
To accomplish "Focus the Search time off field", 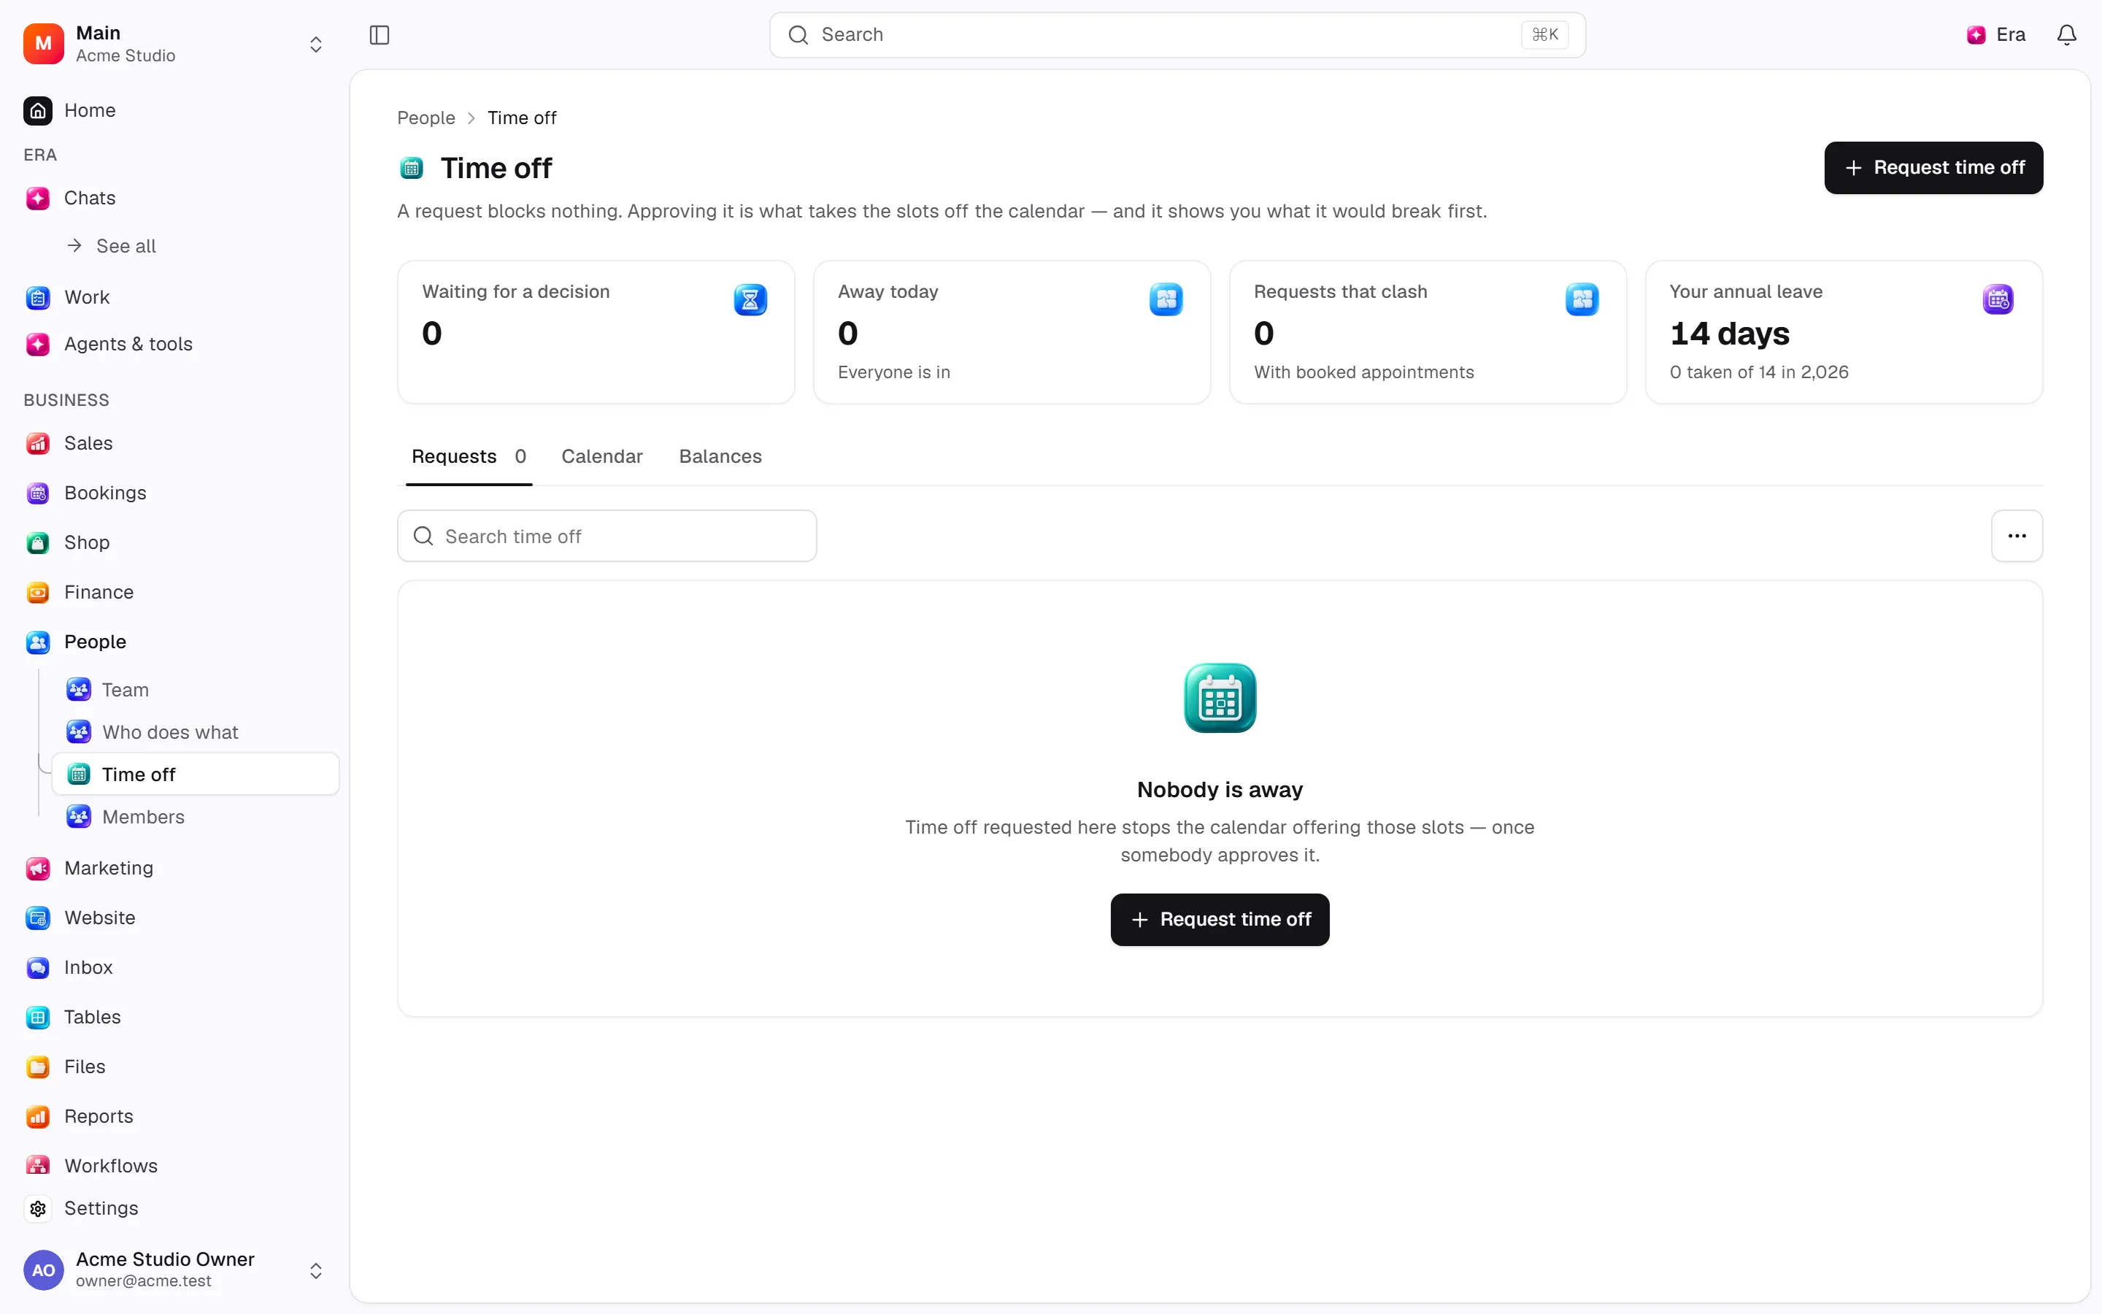I will 607,537.
